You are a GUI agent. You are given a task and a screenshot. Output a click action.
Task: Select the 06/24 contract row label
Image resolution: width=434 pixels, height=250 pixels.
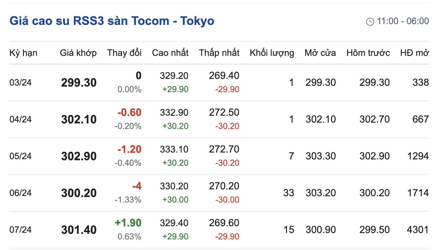pyautogui.click(x=20, y=193)
